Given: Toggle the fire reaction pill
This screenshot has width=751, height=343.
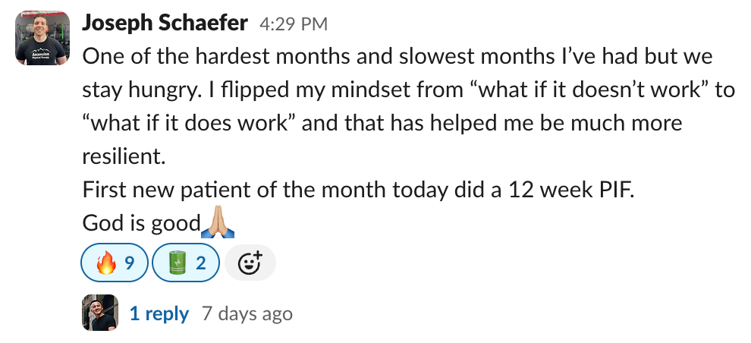Looking at the screenshot, I should point(115,263).
